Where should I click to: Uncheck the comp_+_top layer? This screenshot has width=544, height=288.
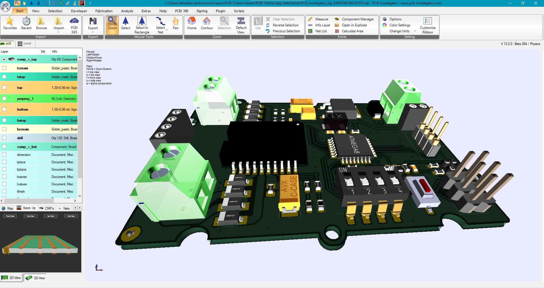click(4, 59)
